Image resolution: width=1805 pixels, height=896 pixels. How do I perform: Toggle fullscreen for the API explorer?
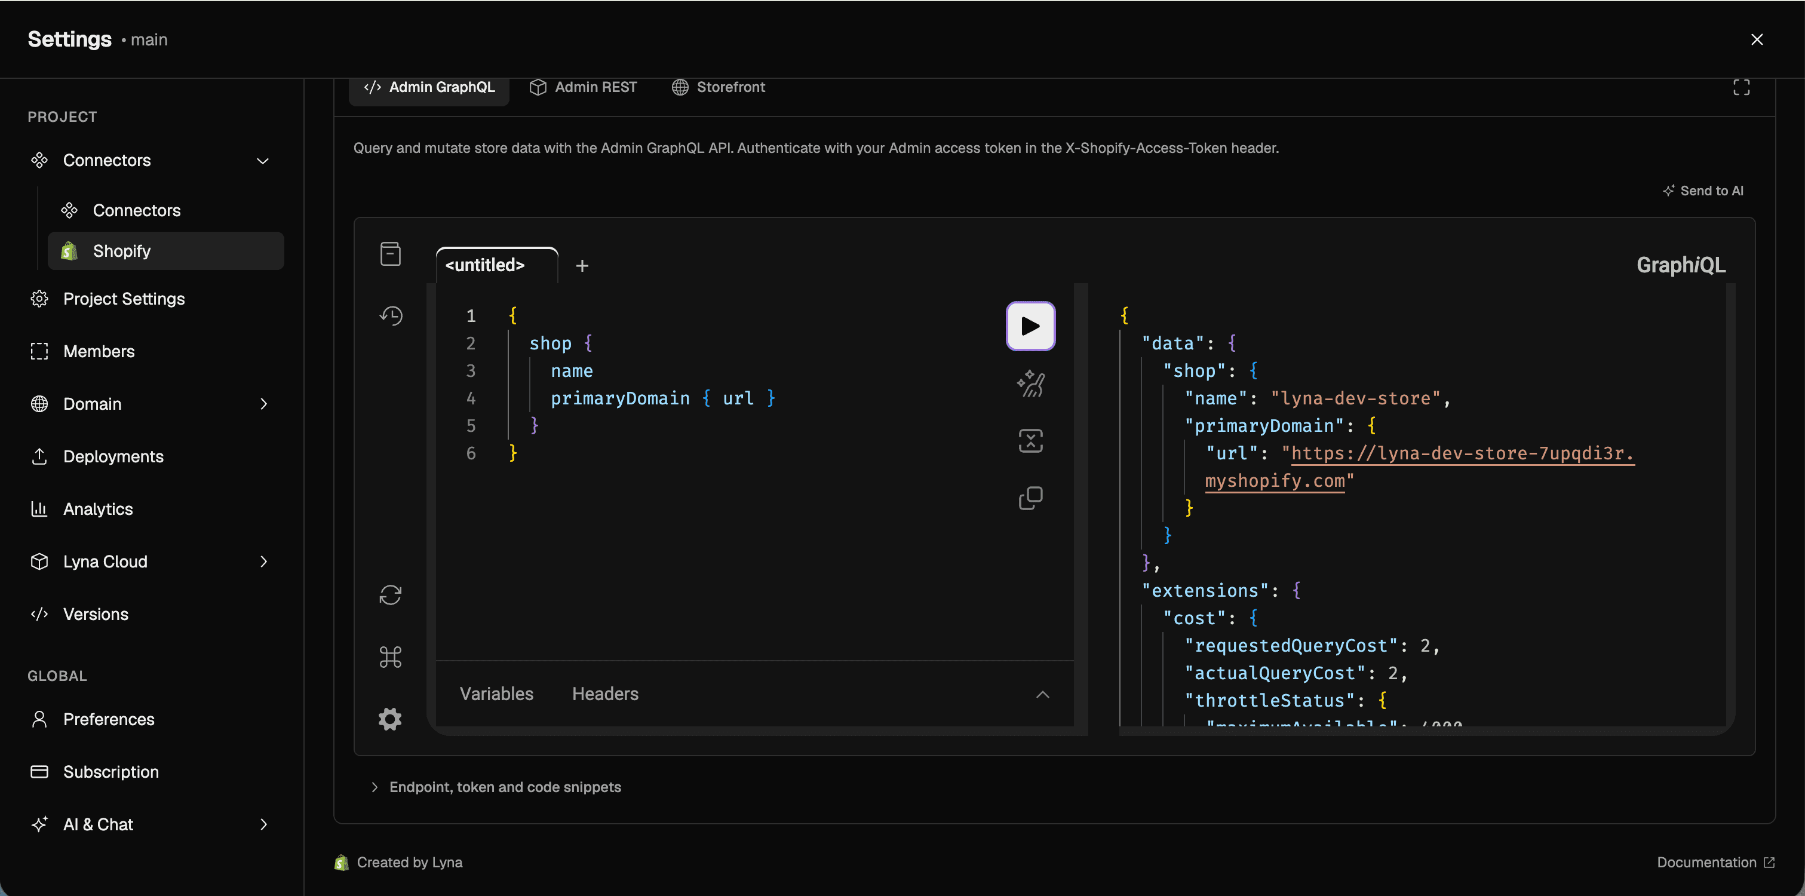1741,87
